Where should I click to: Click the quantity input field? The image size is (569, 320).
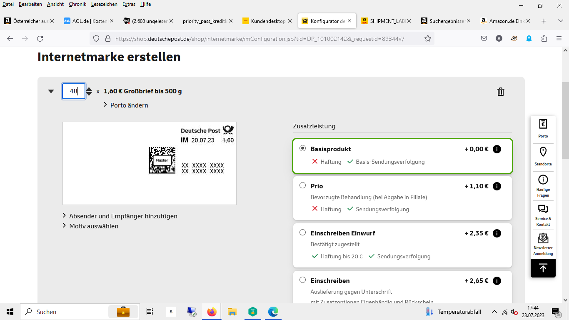tap(74, 91)
